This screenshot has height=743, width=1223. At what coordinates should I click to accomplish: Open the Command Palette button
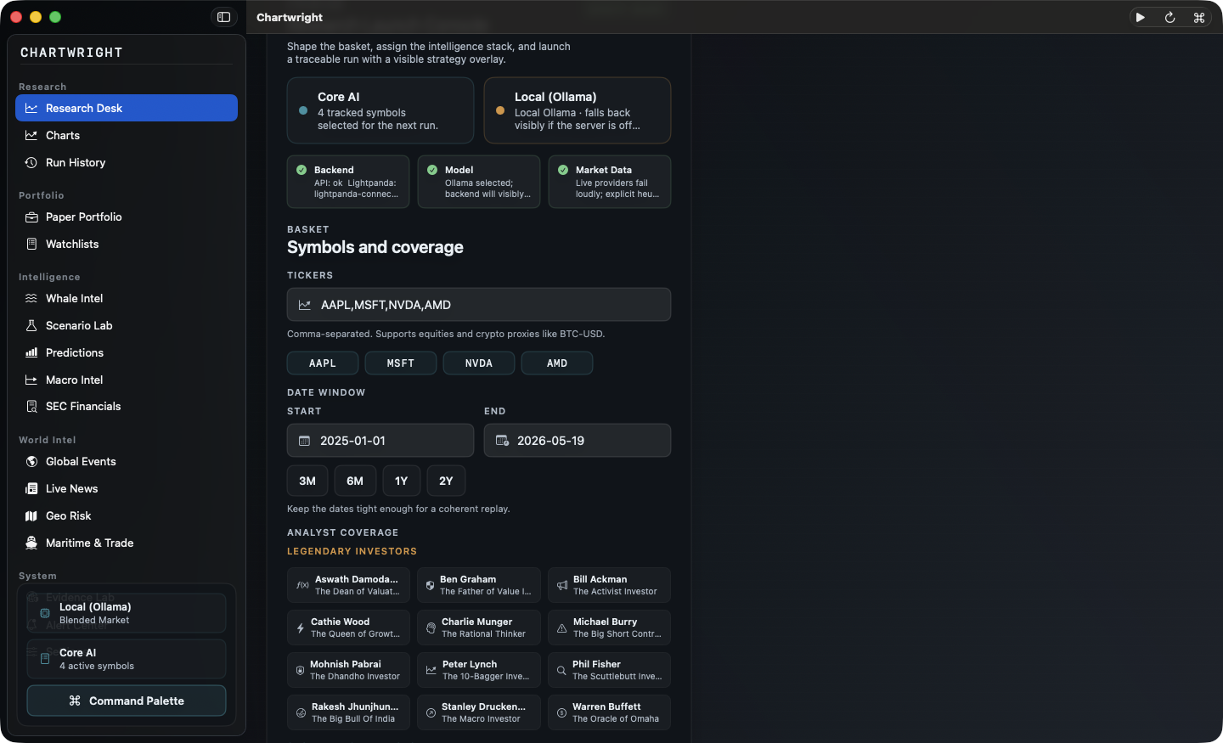[x=127, y=701]
